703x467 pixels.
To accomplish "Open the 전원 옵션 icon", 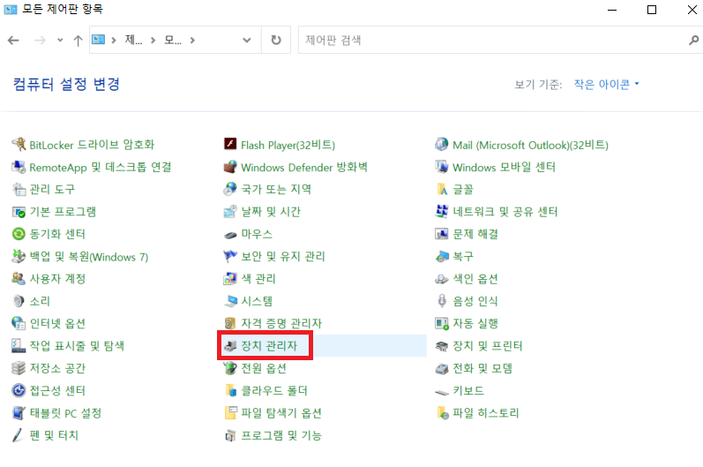I will (230, 368).
